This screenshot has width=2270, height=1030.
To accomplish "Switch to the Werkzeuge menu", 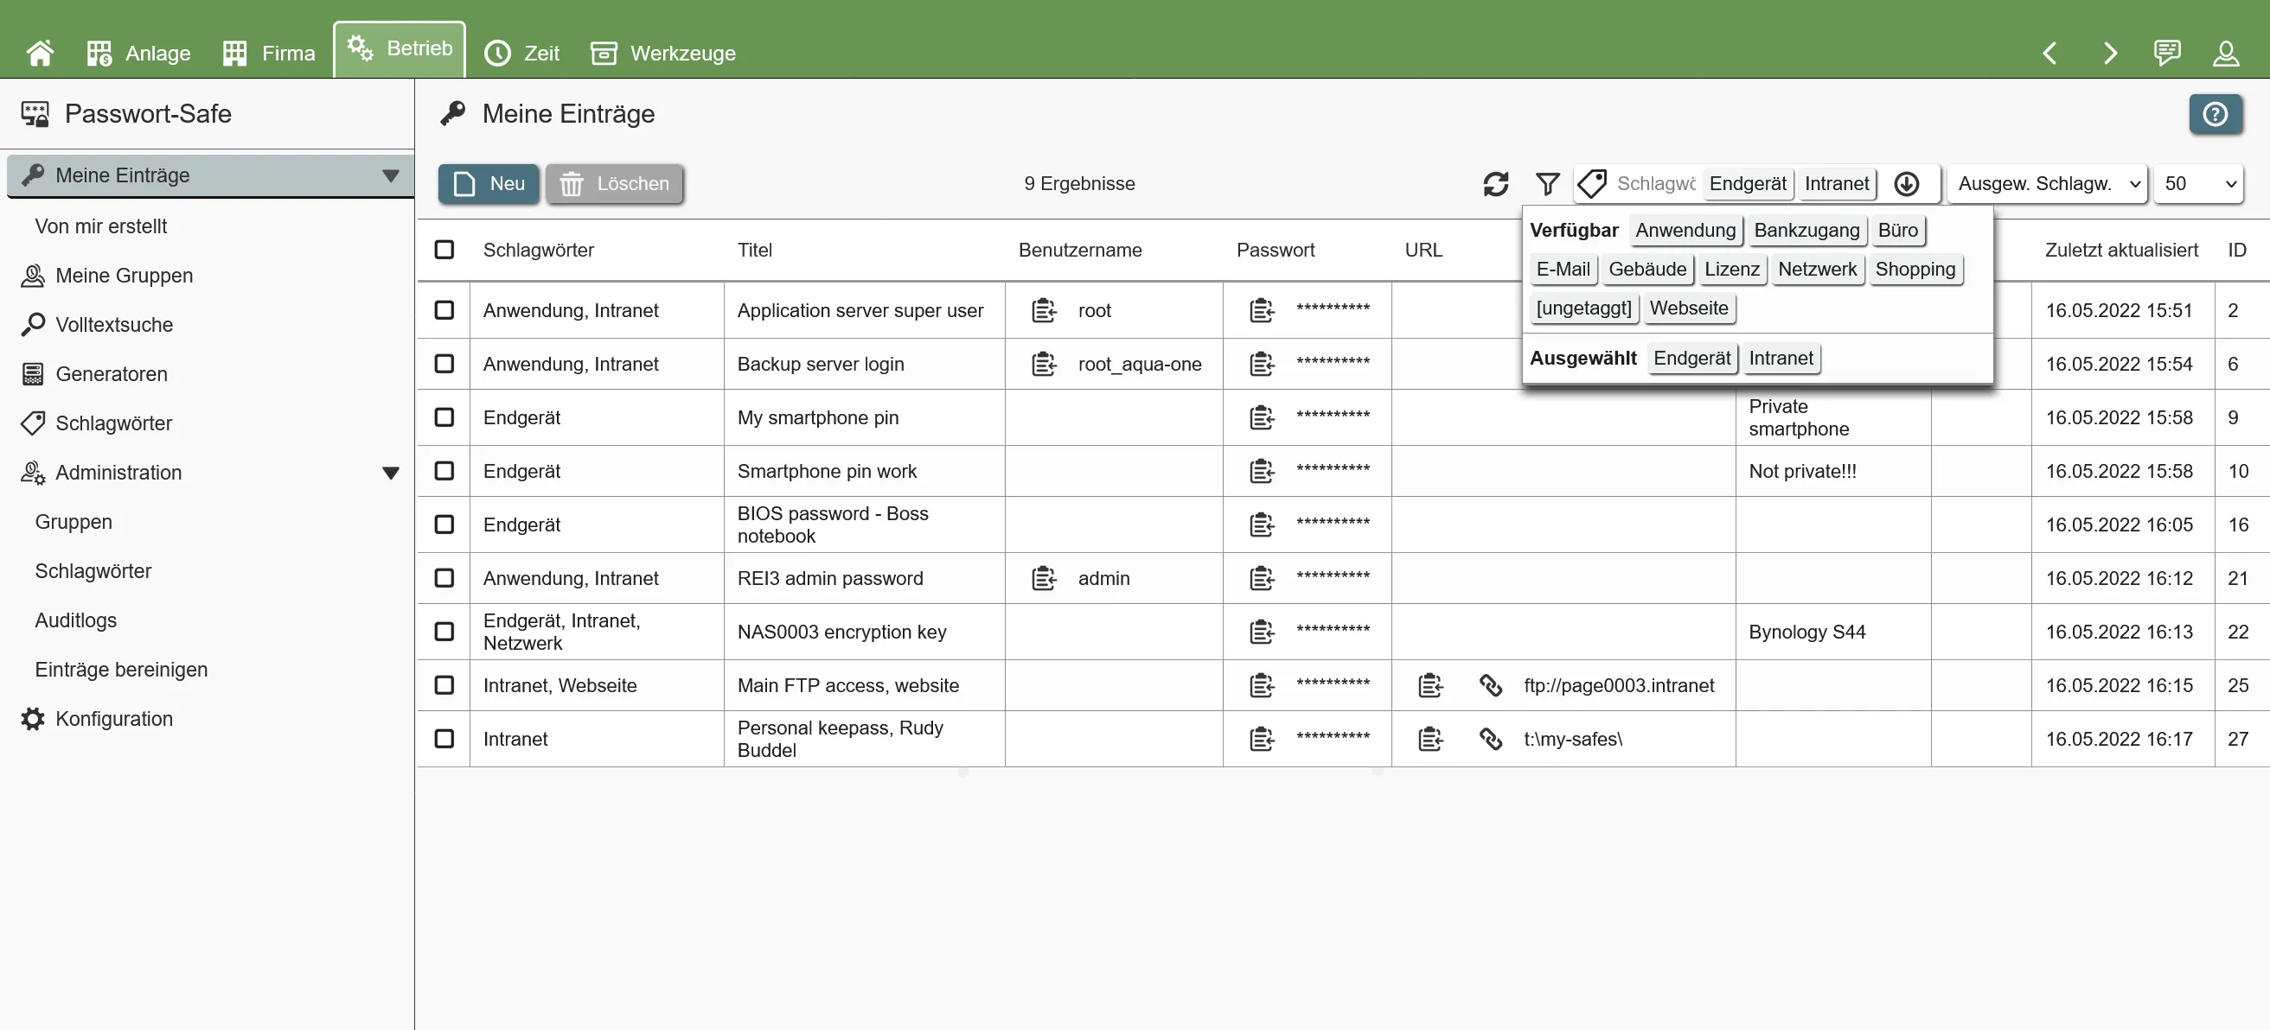I will pyautogui.click(x=663, y=52).
